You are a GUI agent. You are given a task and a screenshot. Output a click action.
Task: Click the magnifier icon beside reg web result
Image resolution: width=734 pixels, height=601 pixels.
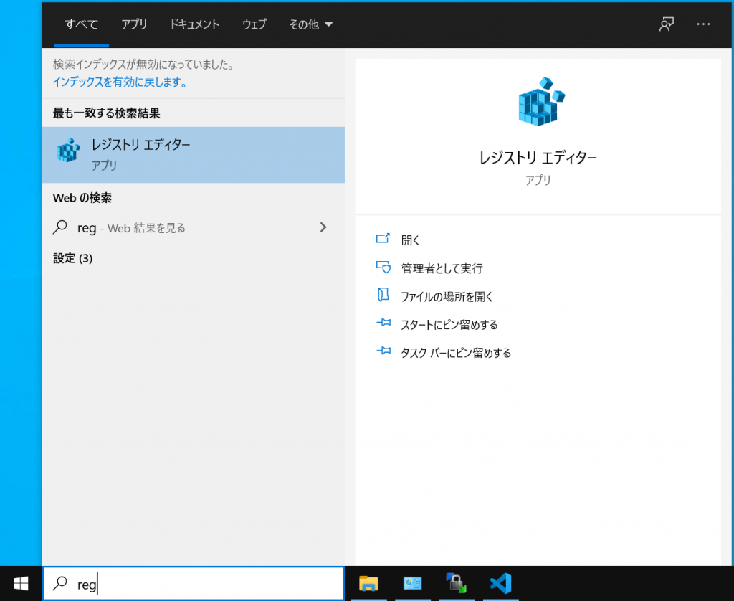60,227
